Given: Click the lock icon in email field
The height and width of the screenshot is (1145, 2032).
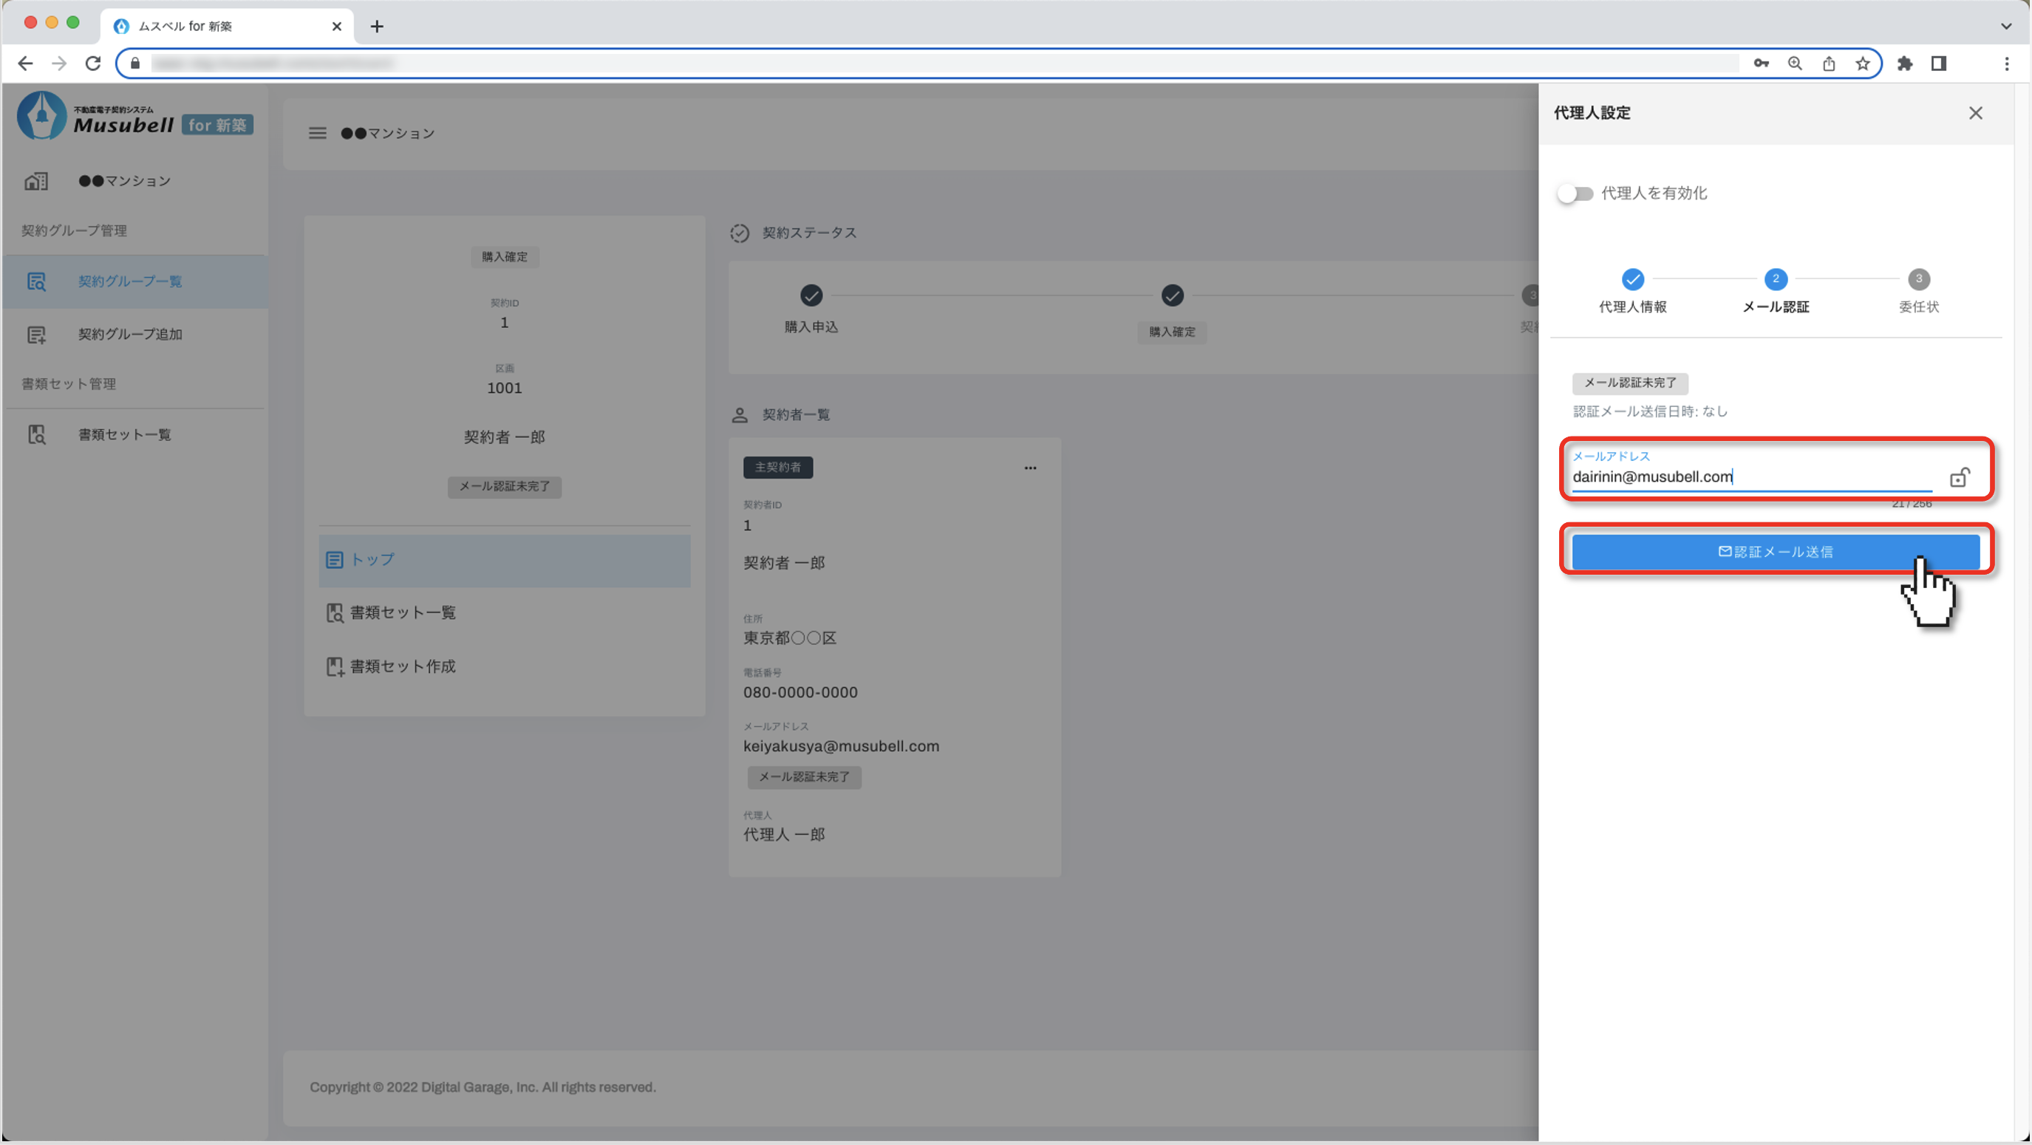Looking at the screenshot, I should (x=1960, y=477).
